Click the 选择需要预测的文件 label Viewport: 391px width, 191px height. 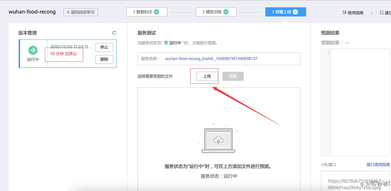click(x=155, y=77)
